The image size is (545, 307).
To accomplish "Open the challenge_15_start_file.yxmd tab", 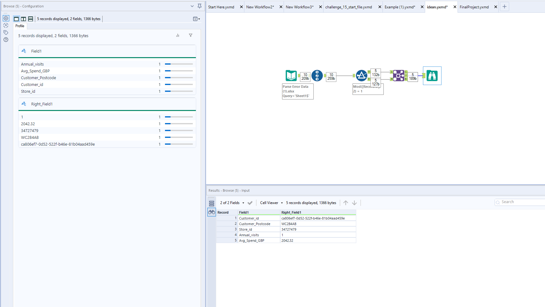I will (x=349, y=7).
